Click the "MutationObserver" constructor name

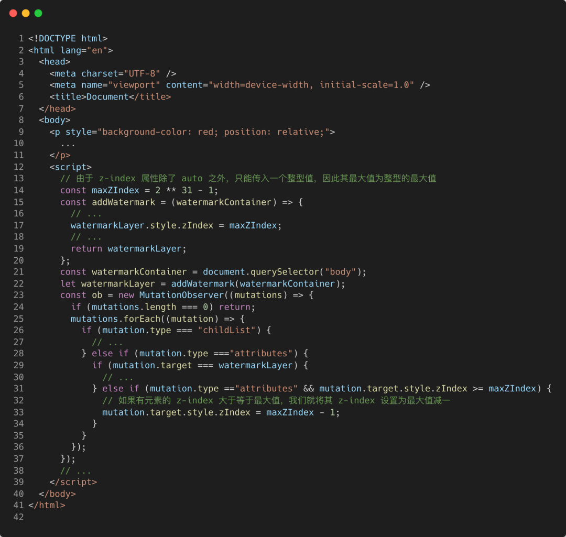coord(181,295)
